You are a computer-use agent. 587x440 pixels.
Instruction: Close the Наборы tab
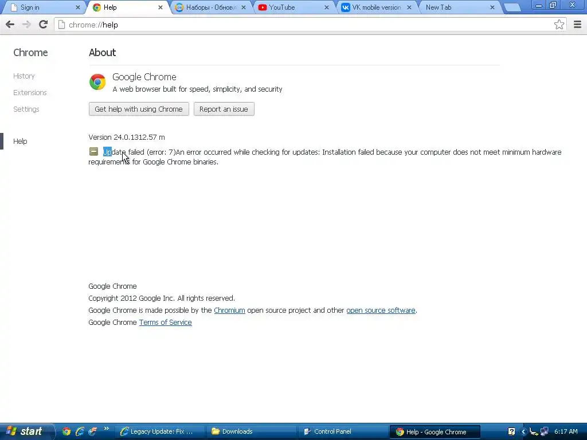coord(243,7)
